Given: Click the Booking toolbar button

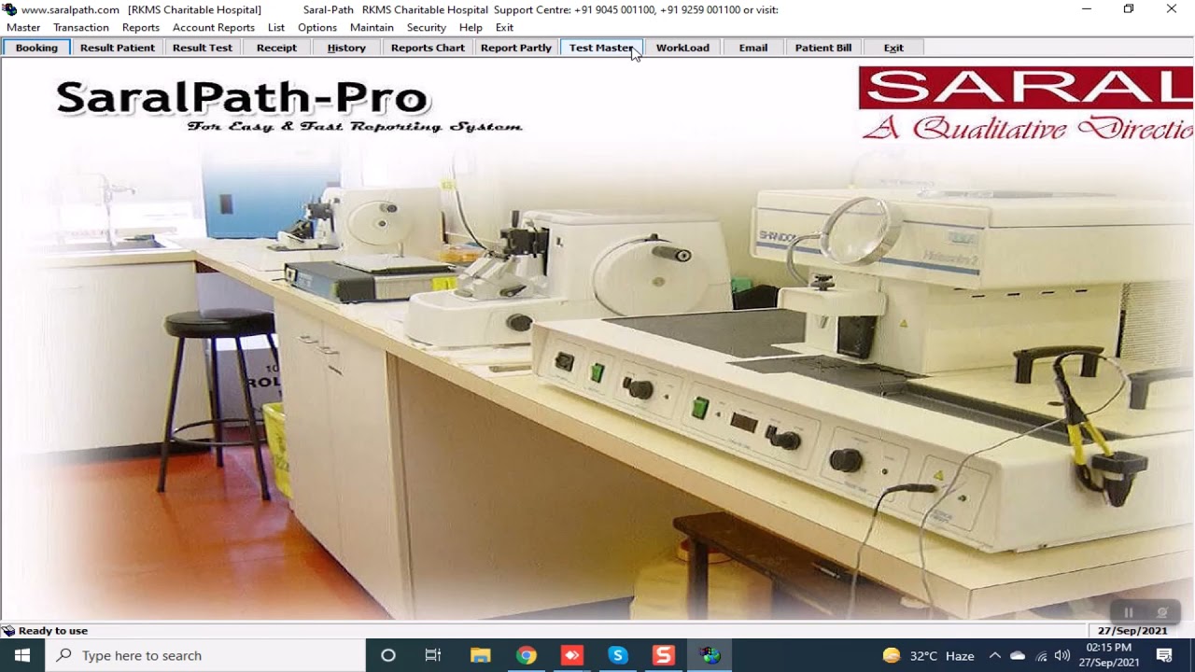Looking at the screenshot, I should point(36,48).
